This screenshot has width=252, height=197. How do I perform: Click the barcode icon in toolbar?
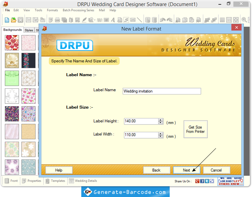click(x=106, y=20)
